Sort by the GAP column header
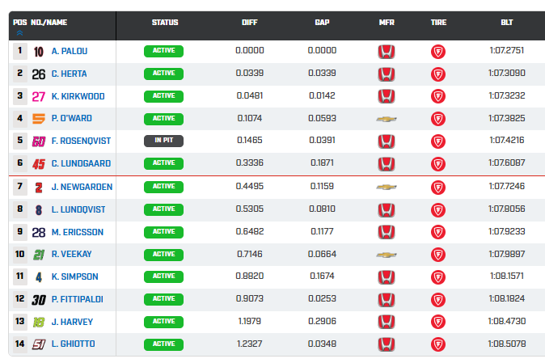This screenshot has width=545, height=363. point(322,23)
